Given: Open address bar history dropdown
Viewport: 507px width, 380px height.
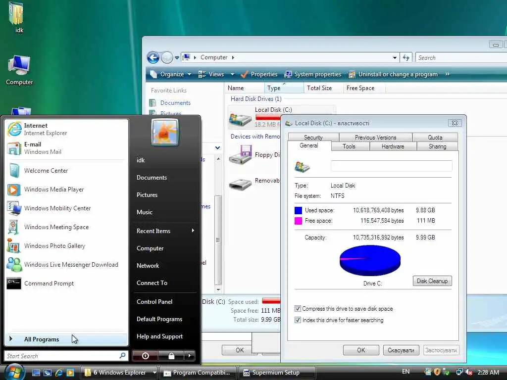Looking at the screenshot, I should pyautogui.click(x=395, y=57).
